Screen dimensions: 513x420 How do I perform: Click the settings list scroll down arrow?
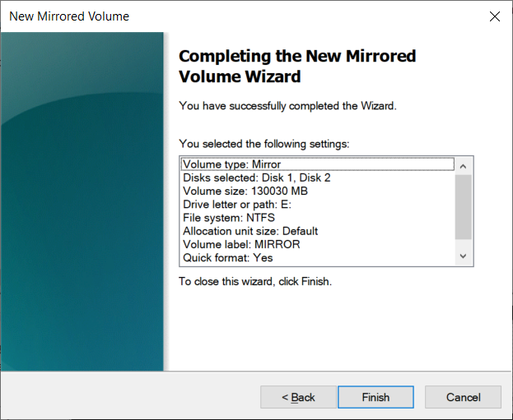click(x=463, y=256)
